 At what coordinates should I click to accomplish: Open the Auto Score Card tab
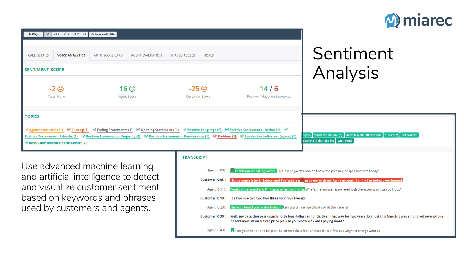click(x=108, y=55)
